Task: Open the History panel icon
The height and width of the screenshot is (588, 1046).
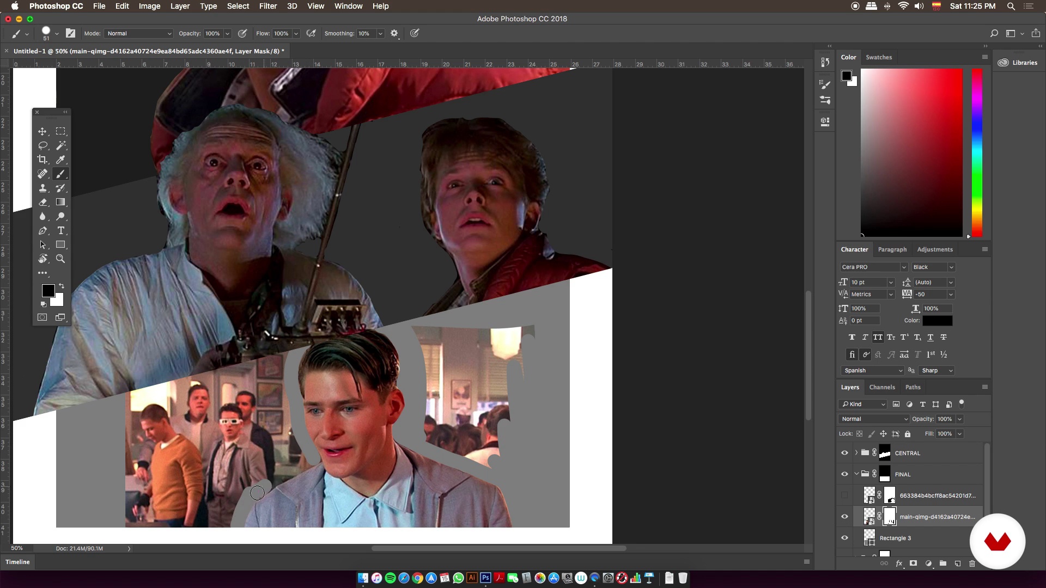Action: tap(825, 62)
